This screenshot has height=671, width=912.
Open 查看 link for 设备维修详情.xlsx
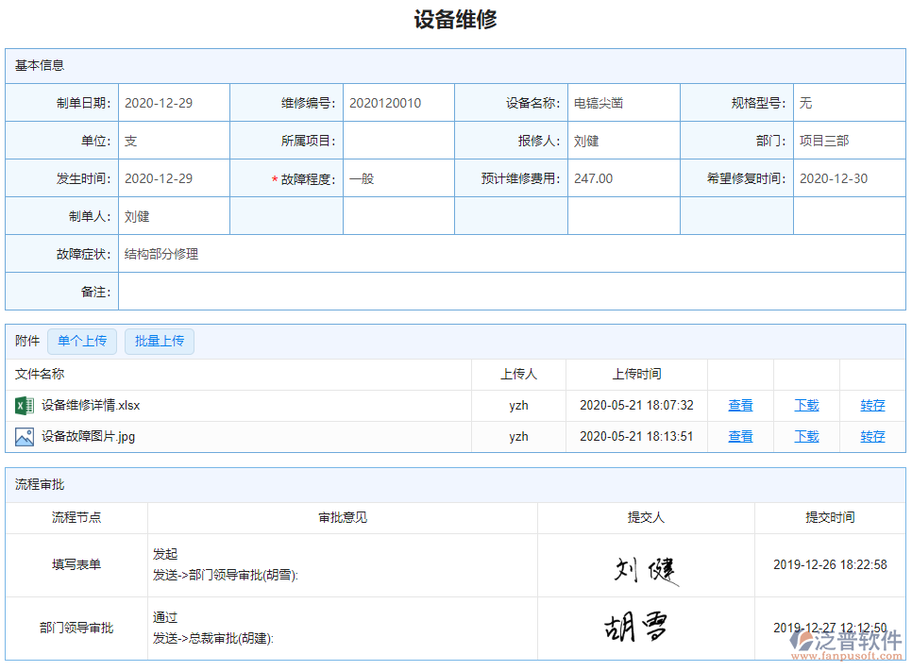pyautogui.click(x=740, y=405)
